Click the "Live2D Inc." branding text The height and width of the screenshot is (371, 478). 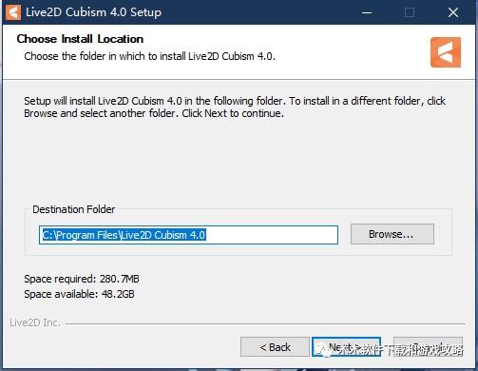pos(35,322)
